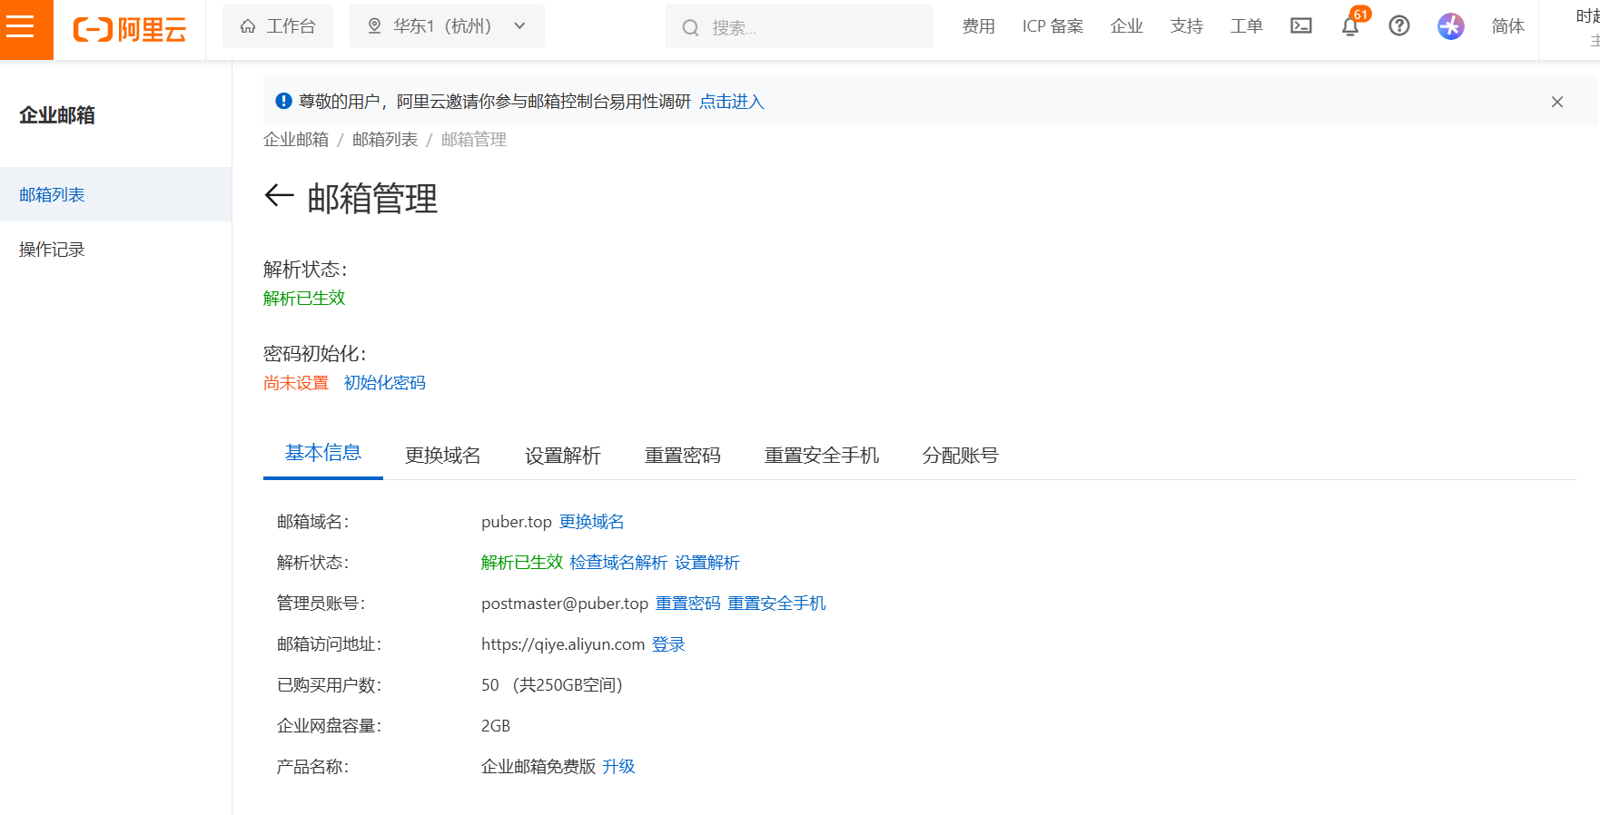Click green 解析已生效 status under 解析状态 heading
The width and height of the screenshot is (1600, 815).
tap(304, 298)
